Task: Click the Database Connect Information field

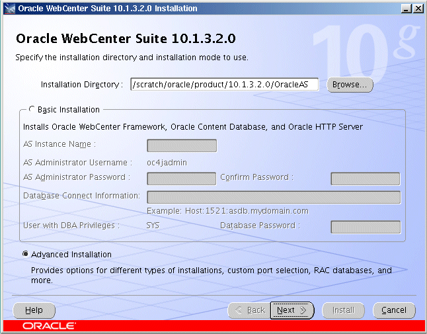Action: tap(274, 197)
